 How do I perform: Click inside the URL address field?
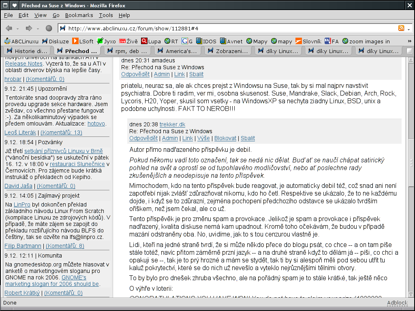coord(227,28)
